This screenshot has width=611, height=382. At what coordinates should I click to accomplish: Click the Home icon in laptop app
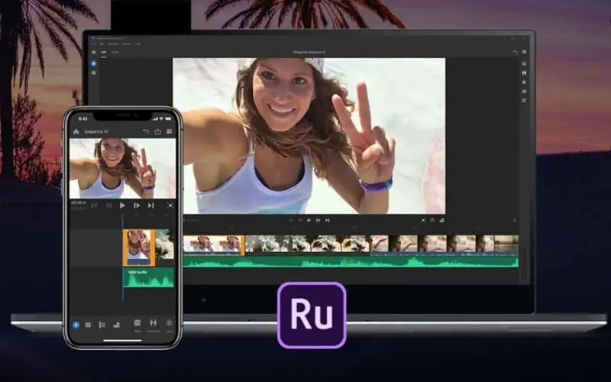coord(94,52)
